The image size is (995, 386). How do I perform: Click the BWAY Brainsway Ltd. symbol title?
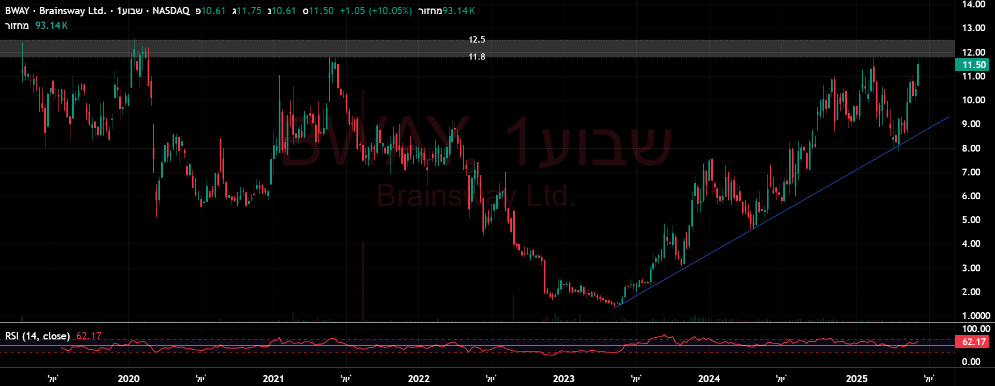(x=56, y=11)
